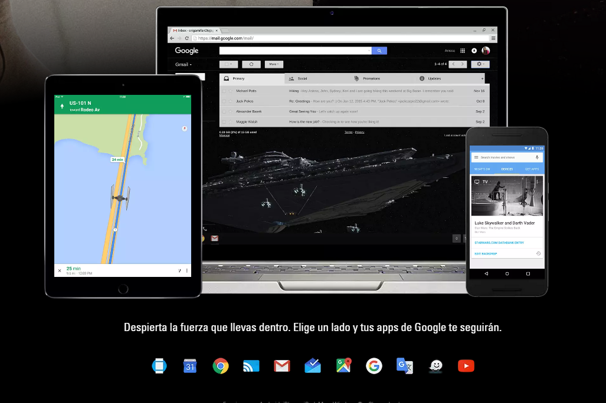
Task: Tap the Android recents square on the phone
Action: pyautogui.click(x=528, y=273)
